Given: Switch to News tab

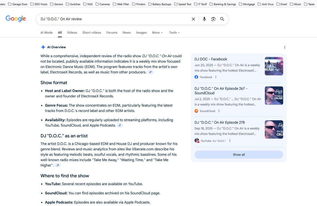Looking at the screenshot, I should 127,33.
